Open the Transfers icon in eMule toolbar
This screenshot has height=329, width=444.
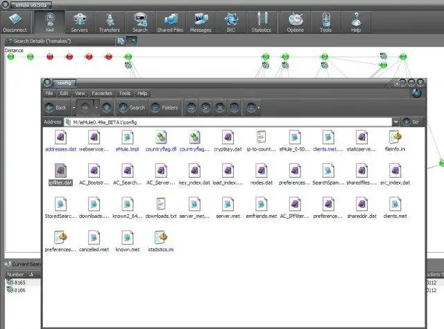coord(110,23)
